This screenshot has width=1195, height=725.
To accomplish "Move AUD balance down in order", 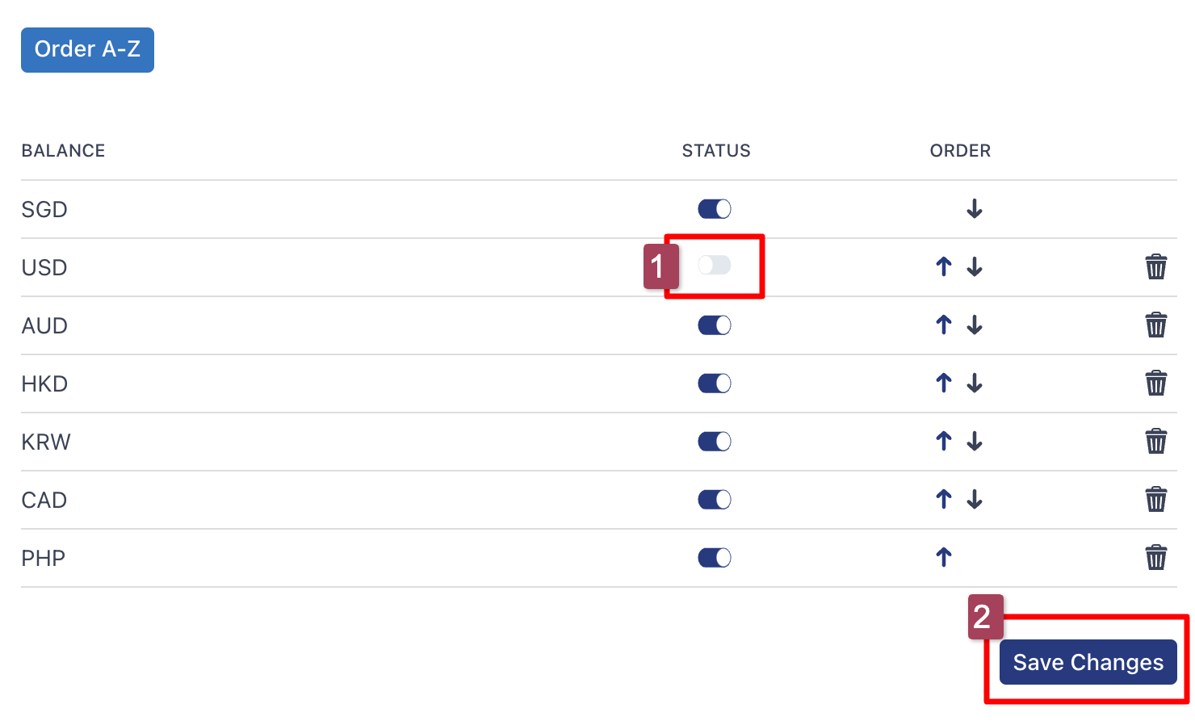I will click(975, 325).
